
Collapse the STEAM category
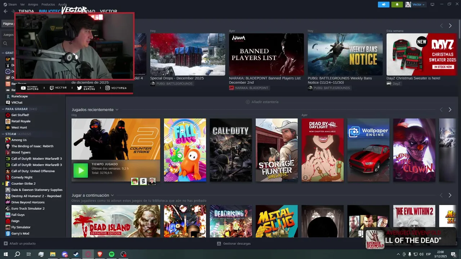[3, 134]
